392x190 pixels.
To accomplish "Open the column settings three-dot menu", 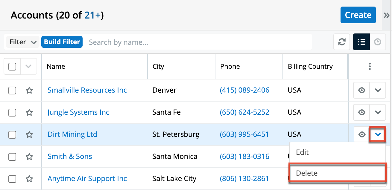I will 370,66.
